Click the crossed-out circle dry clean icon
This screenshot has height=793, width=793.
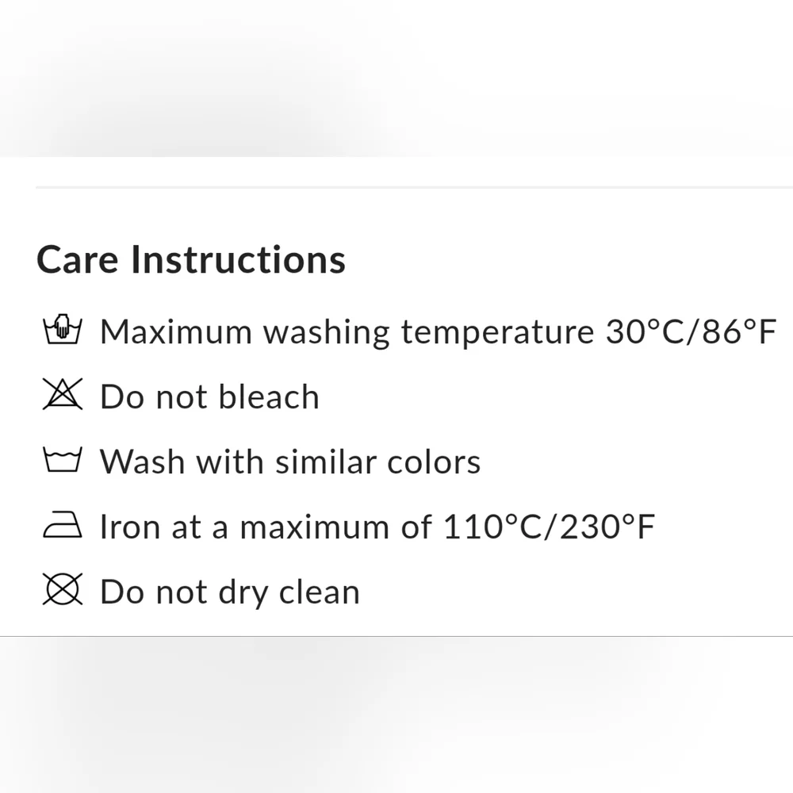click(62, 592)
